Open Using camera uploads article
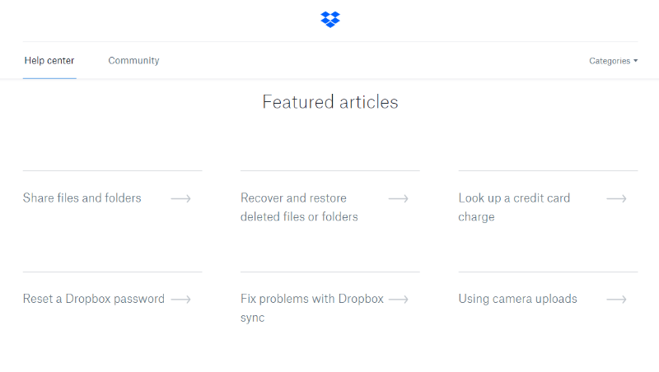This screenshot has height=372, width=659. click(x=517, y=299)
